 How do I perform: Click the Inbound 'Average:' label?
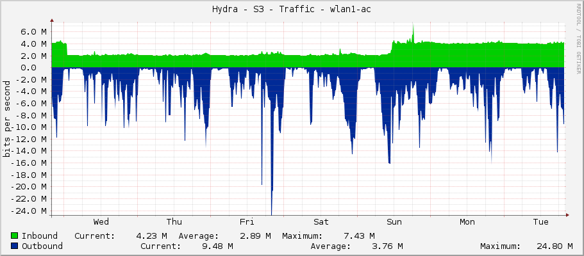point(199,236)
